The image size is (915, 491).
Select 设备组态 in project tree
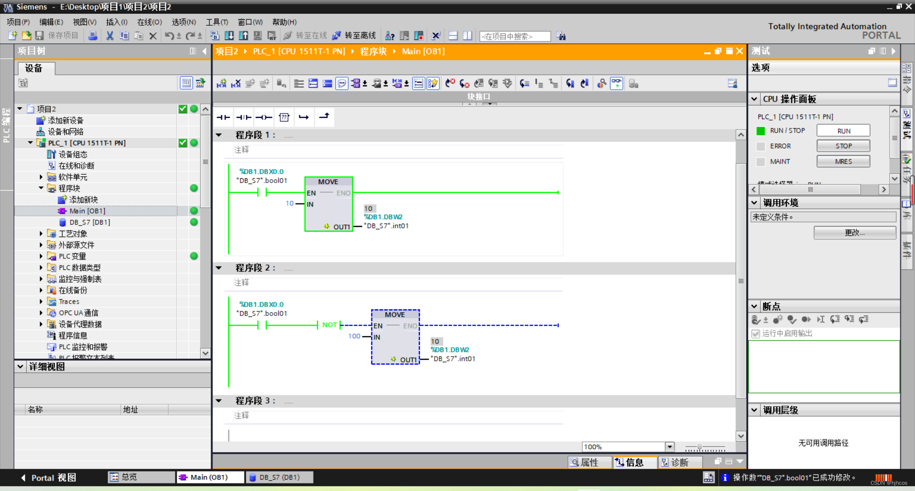[73, 154]
